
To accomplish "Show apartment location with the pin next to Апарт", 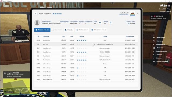I will point(110,23).
